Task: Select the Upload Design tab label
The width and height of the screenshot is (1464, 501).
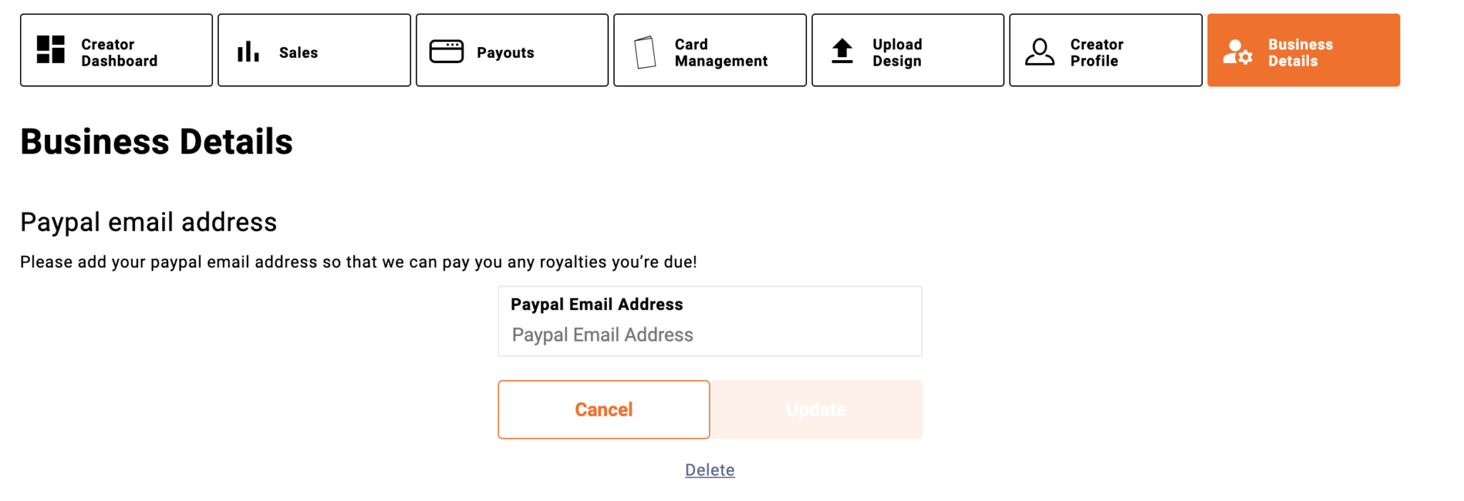Action: pos(897,52)
